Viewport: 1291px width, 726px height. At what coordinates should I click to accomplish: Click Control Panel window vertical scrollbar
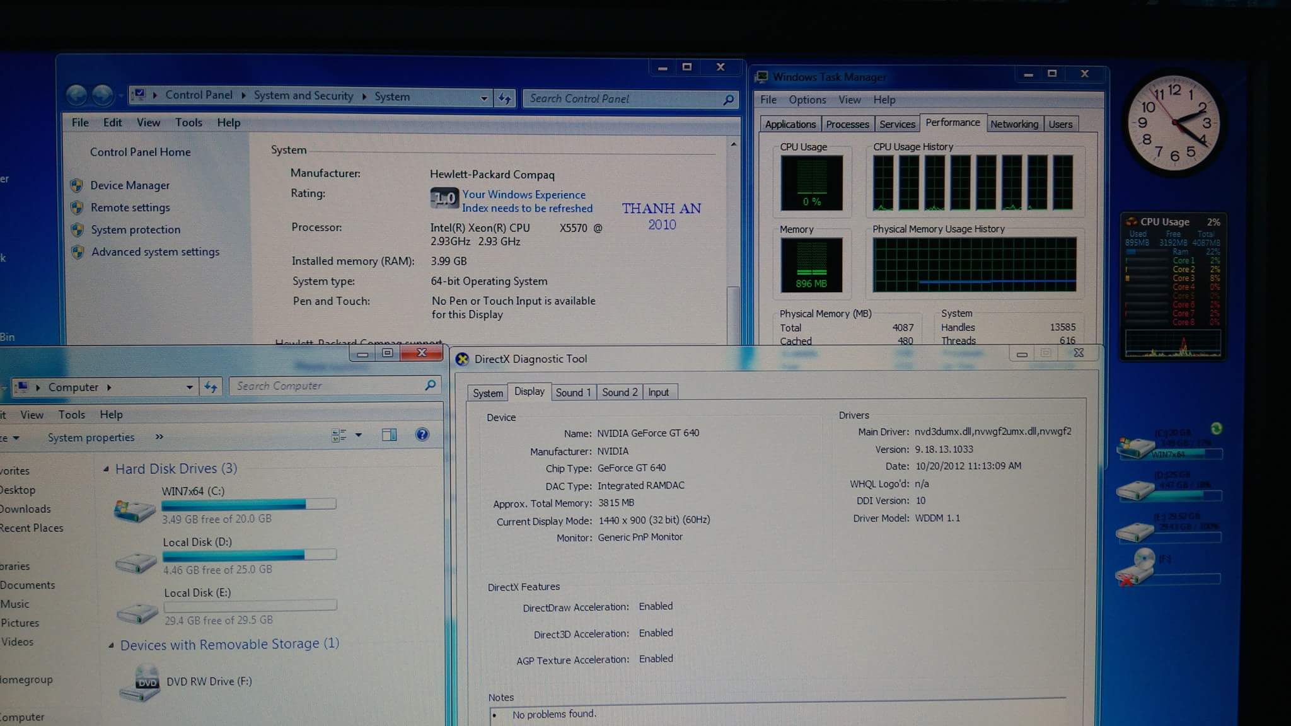(x=733, y=243)
